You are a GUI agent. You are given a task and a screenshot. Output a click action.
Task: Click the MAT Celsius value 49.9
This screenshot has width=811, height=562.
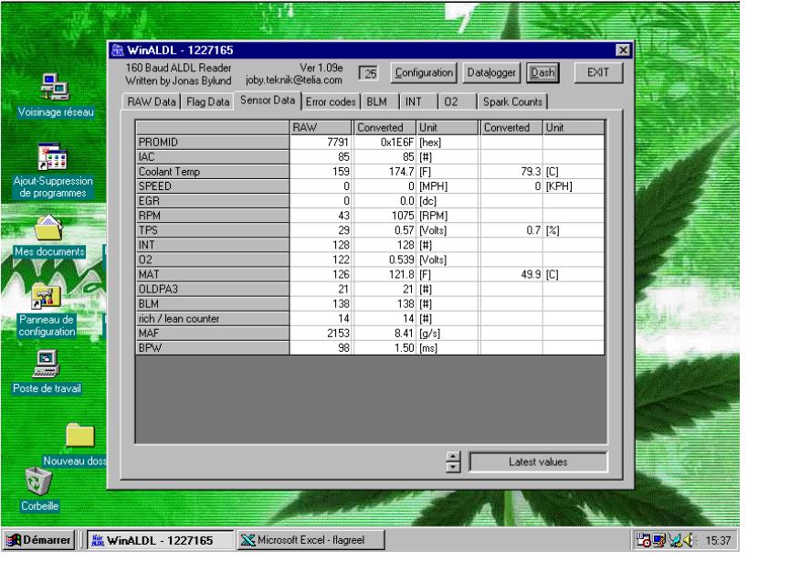[511, 275]
